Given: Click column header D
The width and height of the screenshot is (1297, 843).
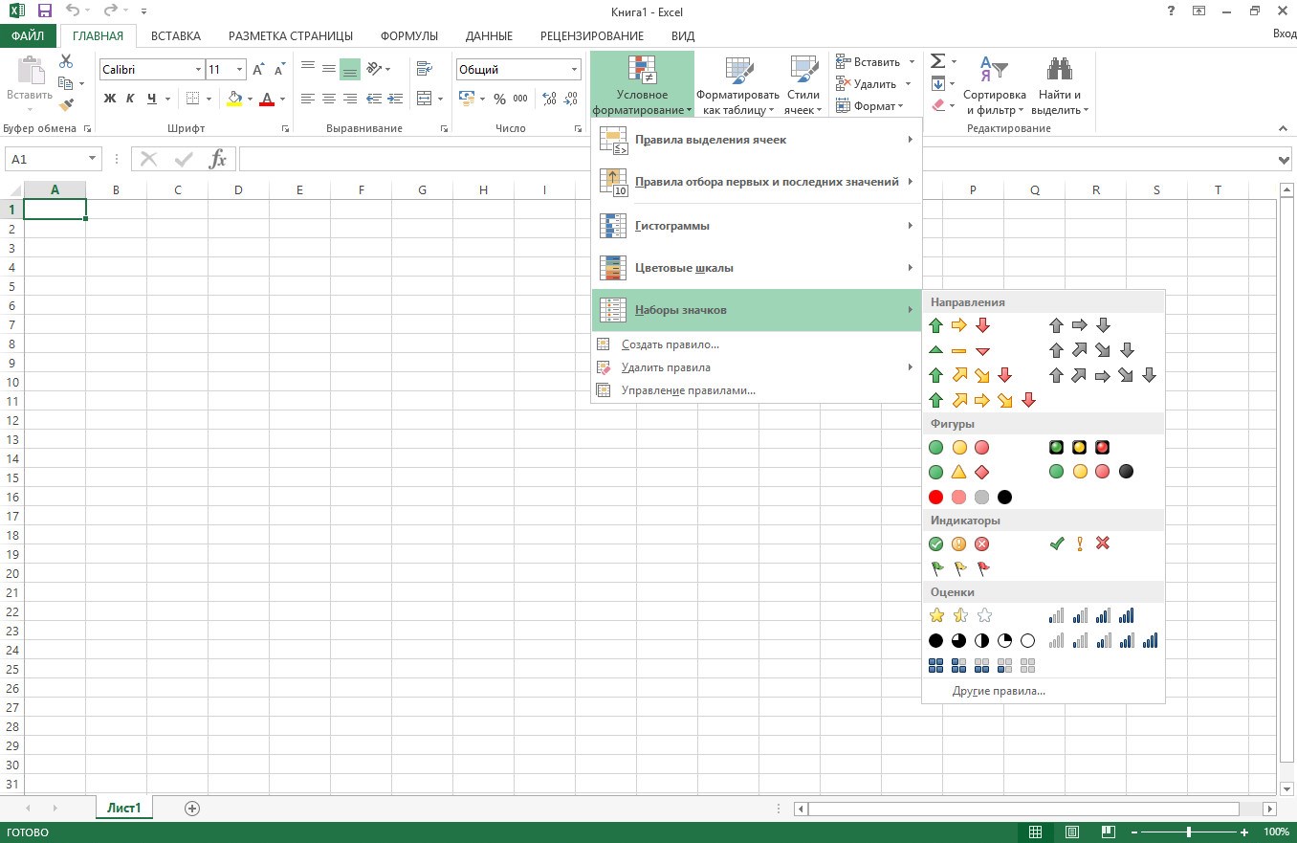Looking at the screenshot, I should click(x=238, y=190).
